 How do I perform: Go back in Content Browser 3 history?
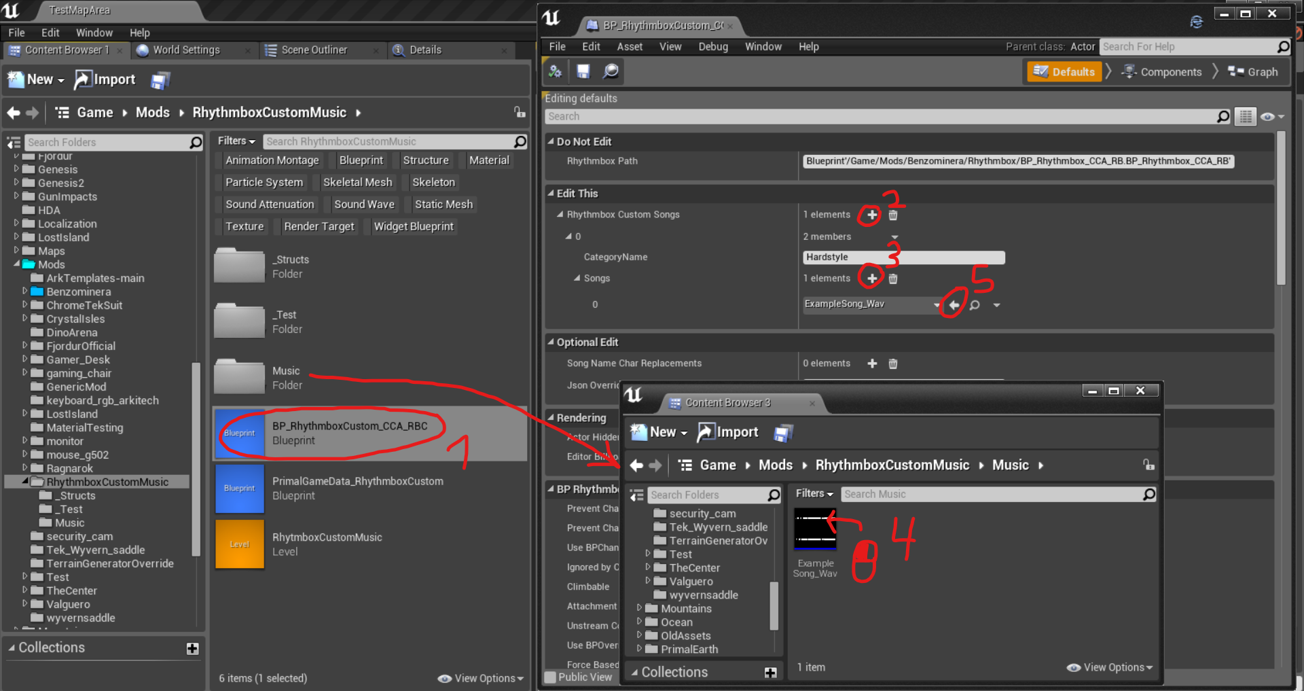(x=636, y=465)
